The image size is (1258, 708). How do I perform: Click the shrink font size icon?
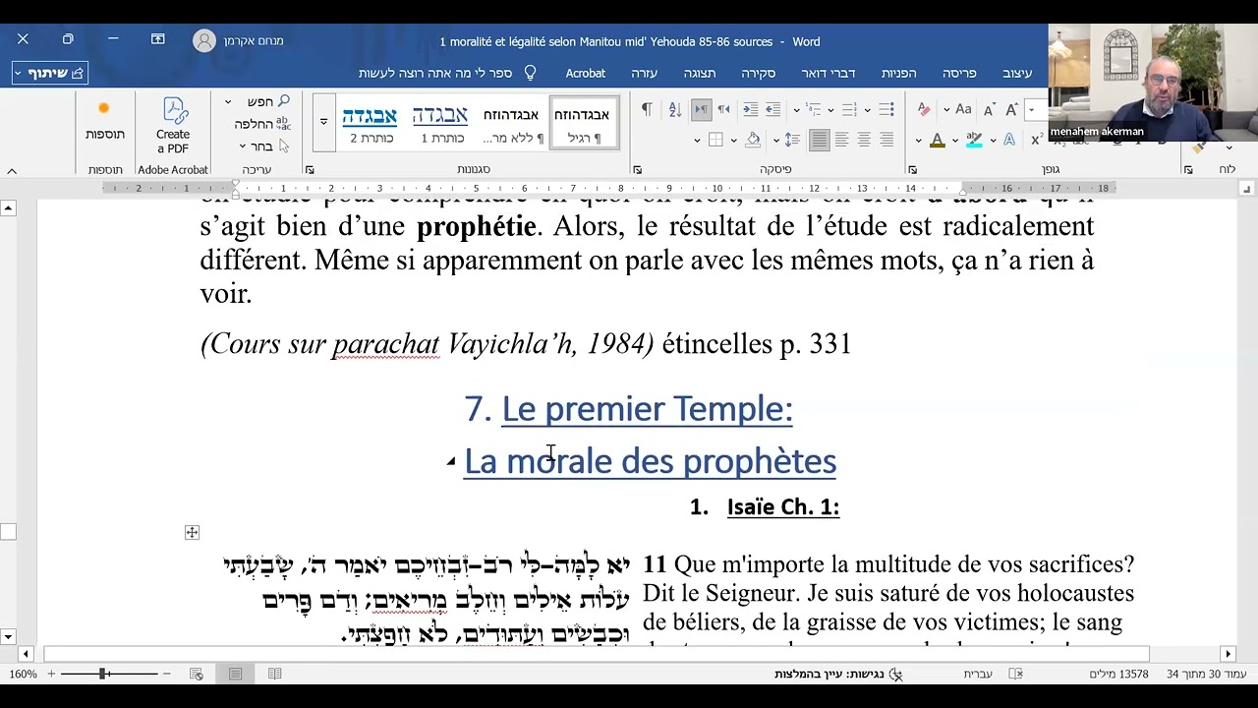(x=989, y=110)
